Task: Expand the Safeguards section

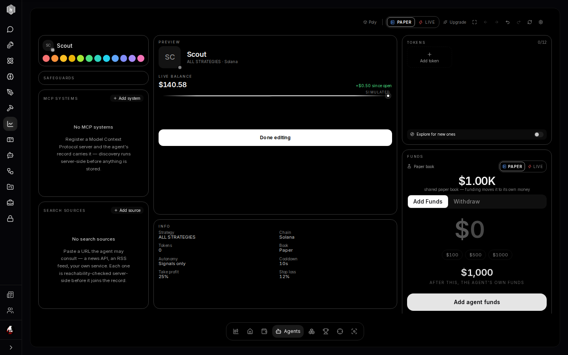Action: tap(93, 78)
